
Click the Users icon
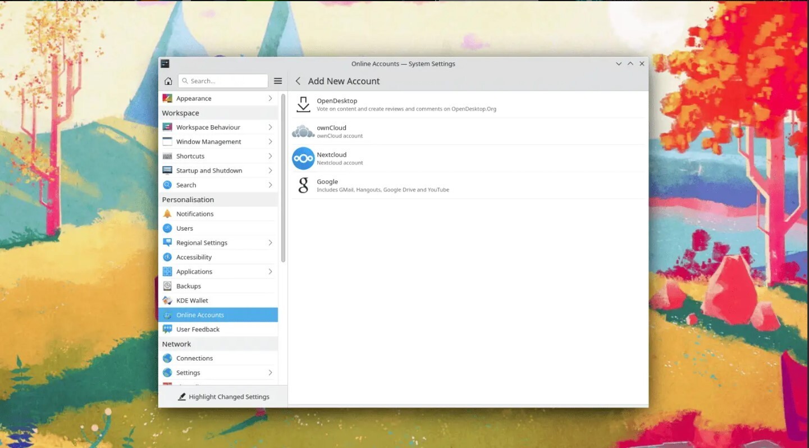[167, 228]
